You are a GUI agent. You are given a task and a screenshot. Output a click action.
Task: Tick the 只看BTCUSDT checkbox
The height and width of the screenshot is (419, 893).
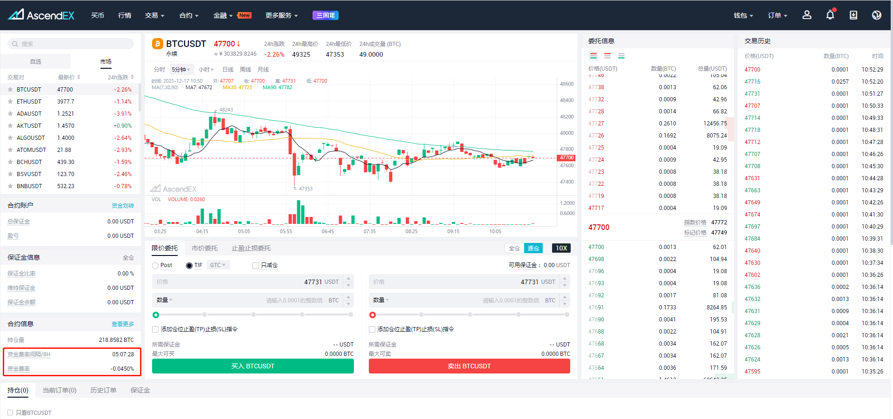click(10, 412)
